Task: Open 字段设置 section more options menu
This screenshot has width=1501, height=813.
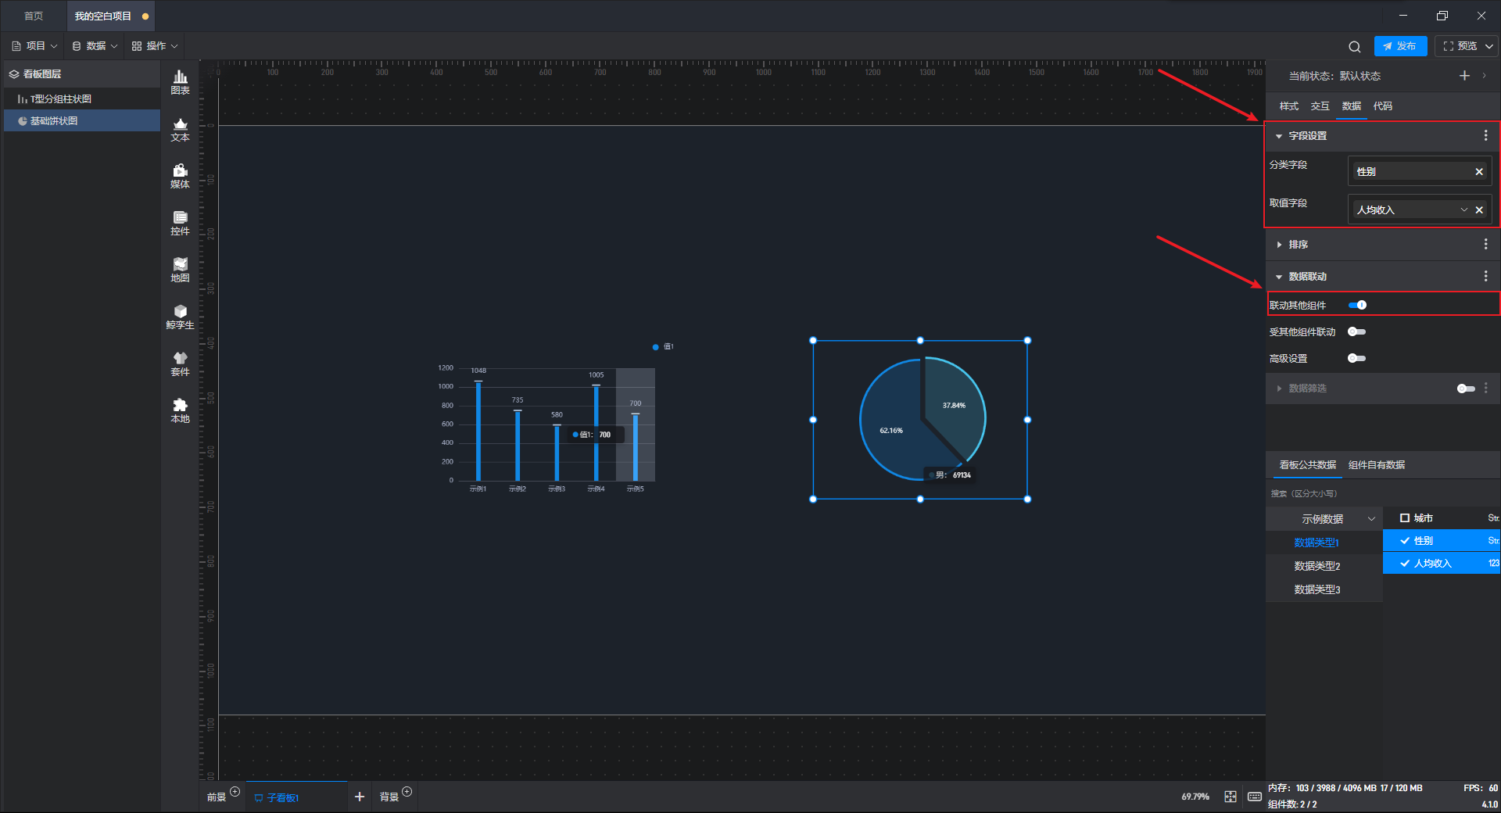Action: [1485, 135]
